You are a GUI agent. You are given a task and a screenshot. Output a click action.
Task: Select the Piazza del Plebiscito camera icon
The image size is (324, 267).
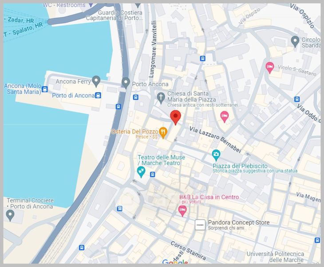[x=216, y=155]
